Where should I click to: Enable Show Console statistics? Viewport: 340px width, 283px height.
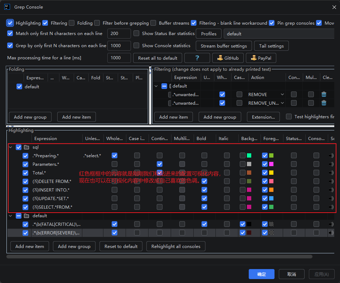(x=136, y=45)
